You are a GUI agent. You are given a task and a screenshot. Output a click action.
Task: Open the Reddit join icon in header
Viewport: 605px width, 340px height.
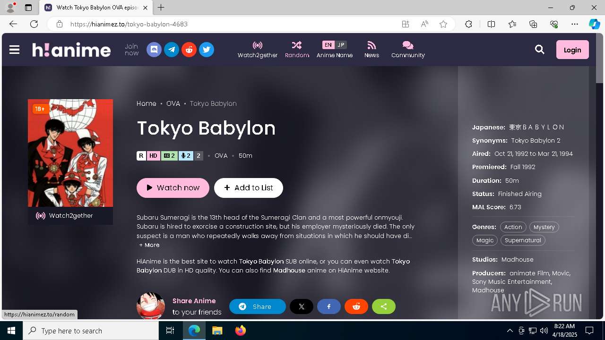(x=189, y=50)
